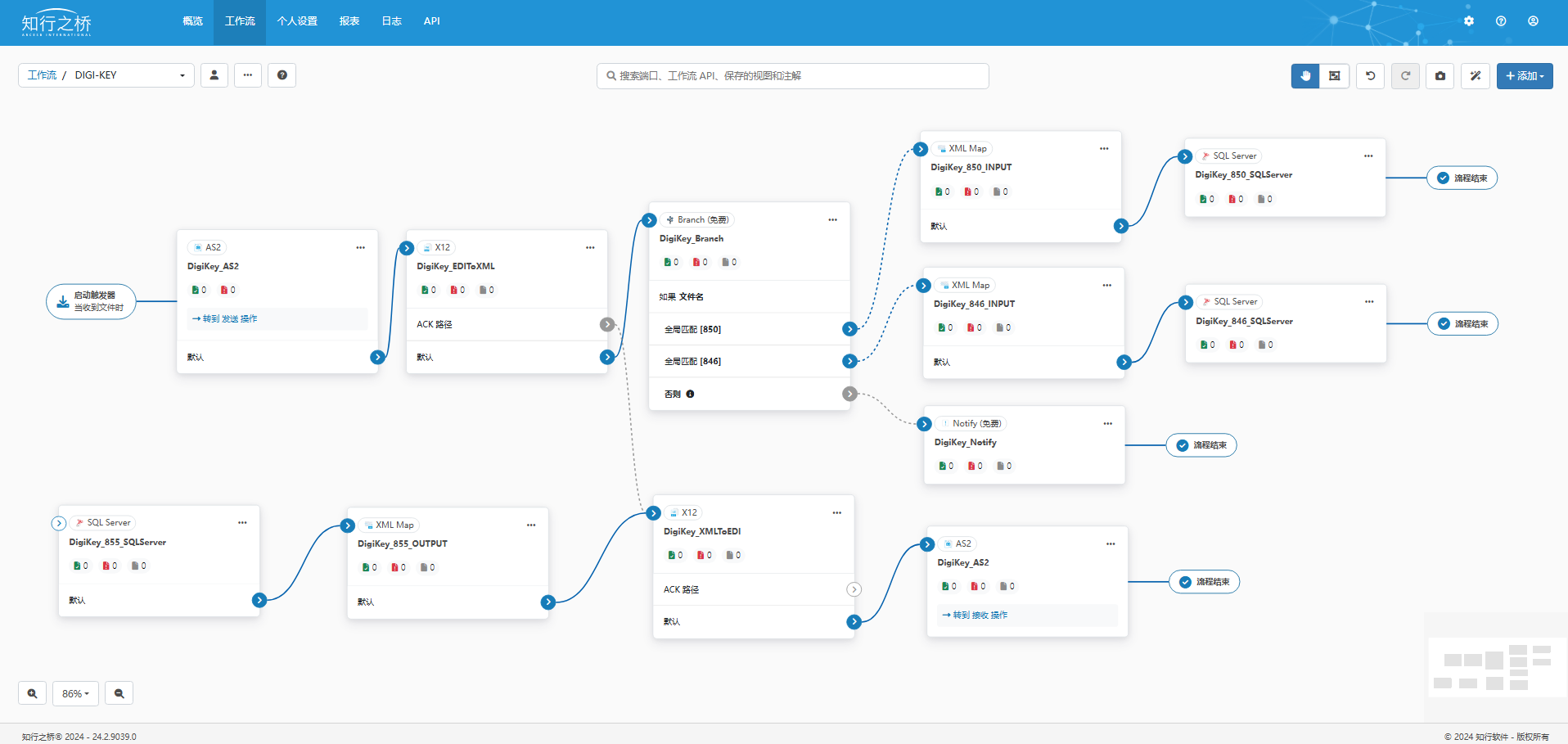This screenshot has width=1568, height=744.
Task: Click the redo arrow button
Action: point(1406,76)
